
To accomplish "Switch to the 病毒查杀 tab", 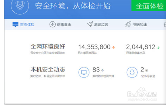I will coord(60,24).
